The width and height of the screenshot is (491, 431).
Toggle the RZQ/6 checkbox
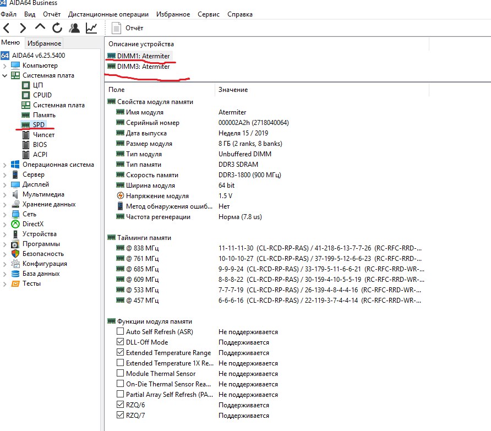[120, 405]
